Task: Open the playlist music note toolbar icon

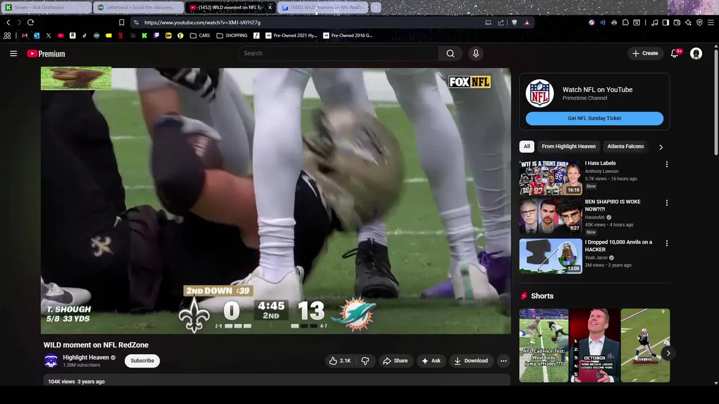Action: [x=654, y=22]
